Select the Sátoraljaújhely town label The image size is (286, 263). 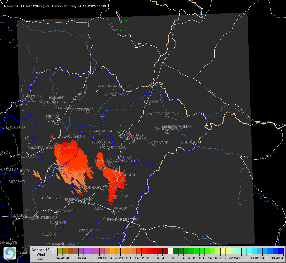pyautogui.click(x=114, y=86)
